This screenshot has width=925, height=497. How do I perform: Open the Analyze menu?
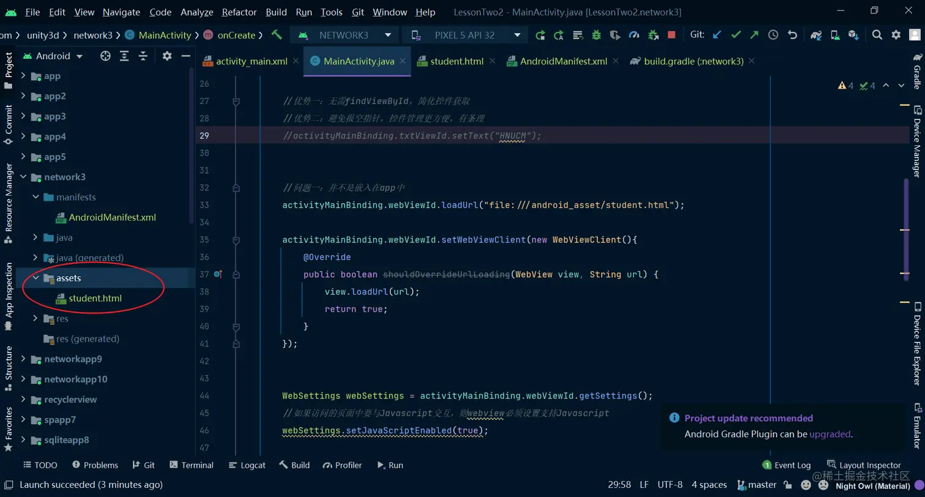(197, 12)
